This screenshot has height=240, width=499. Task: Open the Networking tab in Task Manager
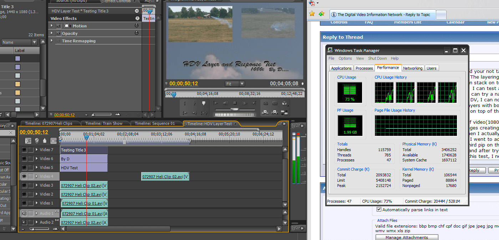[x=413, y=68]
